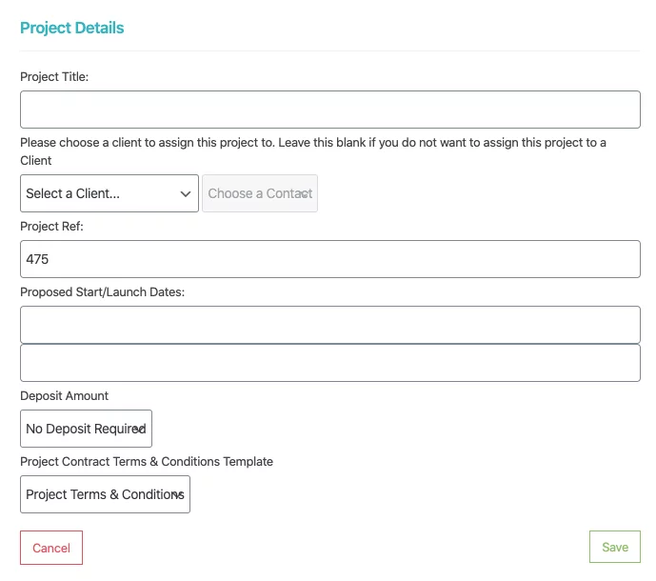Click the chevron arrow on Select a Client
Screen dimensions: 656x581
click(x=186, y=193)
